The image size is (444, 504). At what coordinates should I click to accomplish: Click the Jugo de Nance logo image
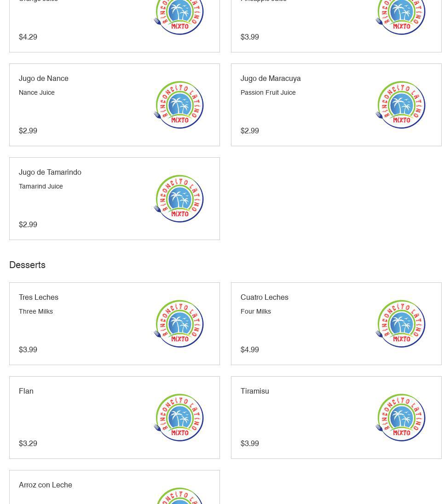pos(179,105)
